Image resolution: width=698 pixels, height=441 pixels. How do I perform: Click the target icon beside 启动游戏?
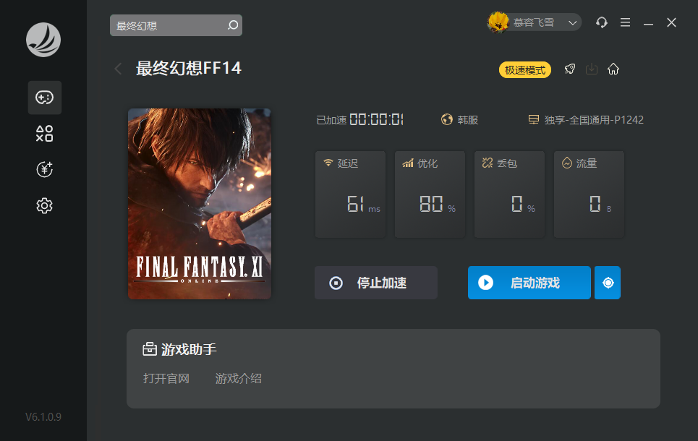click(x=608, y=283)
